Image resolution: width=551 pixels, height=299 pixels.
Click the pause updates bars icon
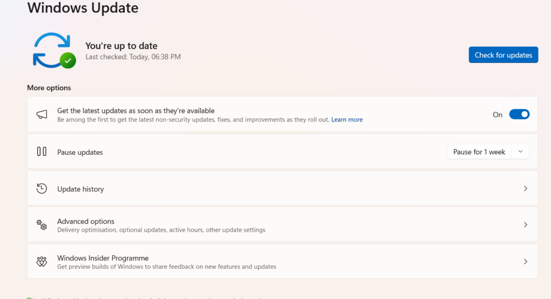[x=41, y=152]
